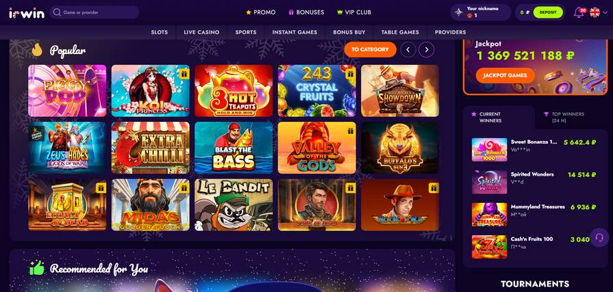Click the To Category button
613x292 pixels.
click(x=371, y=49)
